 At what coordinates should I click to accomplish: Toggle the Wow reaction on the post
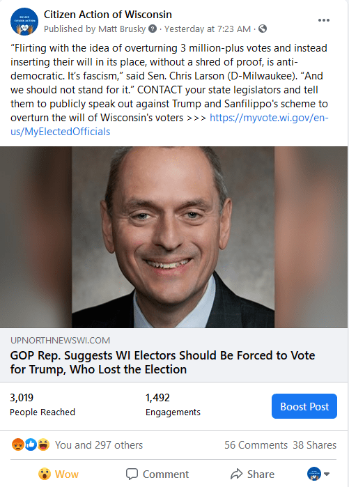coord(59,474)
